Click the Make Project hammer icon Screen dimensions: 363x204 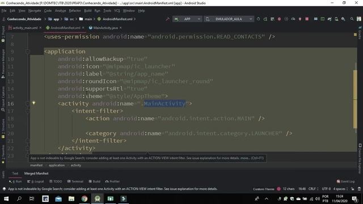167,19
